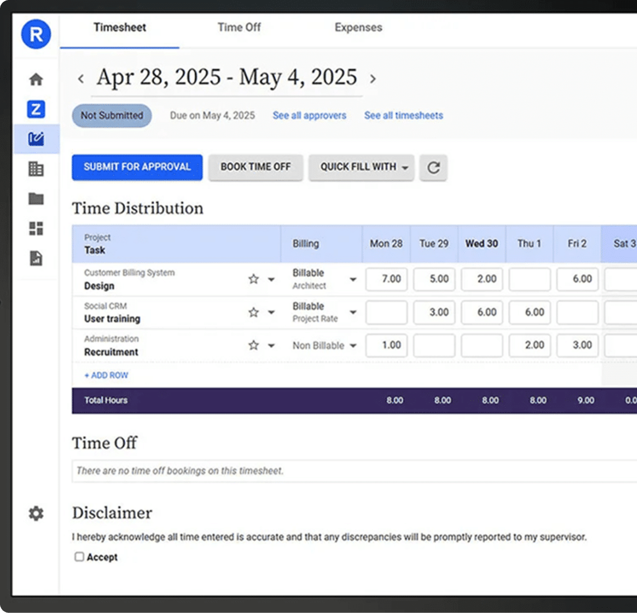
Task: Click Wed 30 hours field for Design
Action: pyautogui.click(x=482, y=279)
